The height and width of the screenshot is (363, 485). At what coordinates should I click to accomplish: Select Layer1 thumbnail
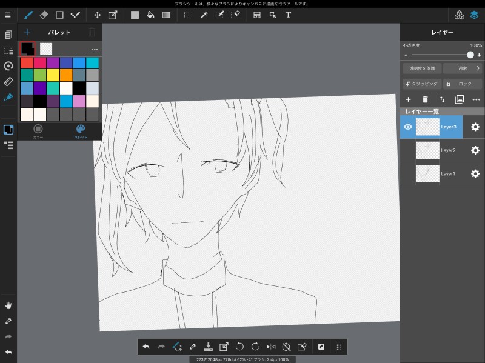point(427,174)
